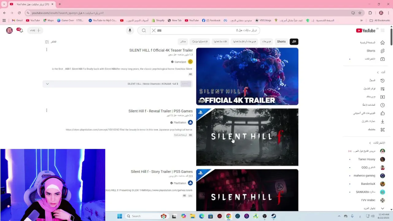
Task: Open the GameSpot channel avatar
Action: [190, 62]
